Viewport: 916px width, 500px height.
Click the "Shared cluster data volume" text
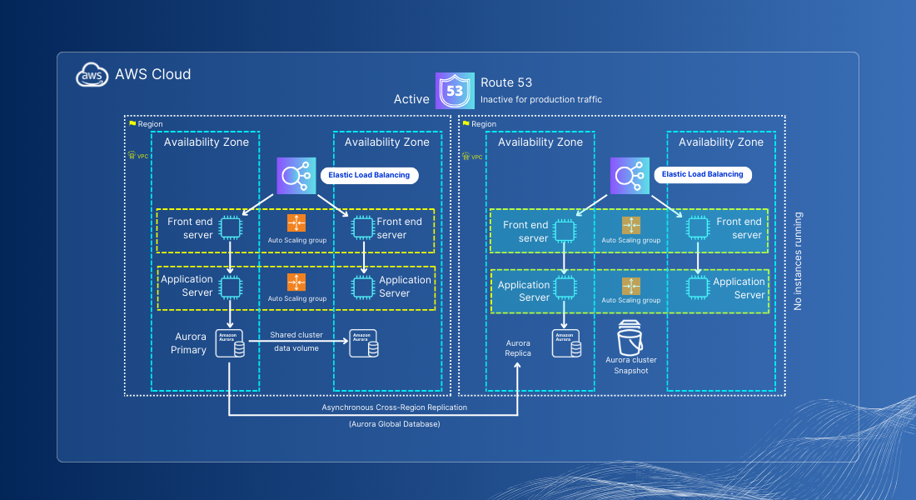[296, 342]
